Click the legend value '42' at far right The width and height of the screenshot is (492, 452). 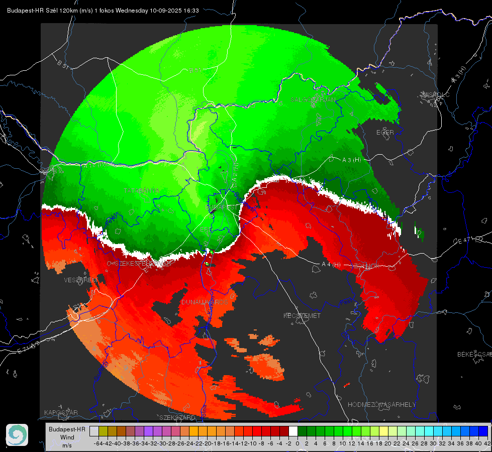[487, 443]
